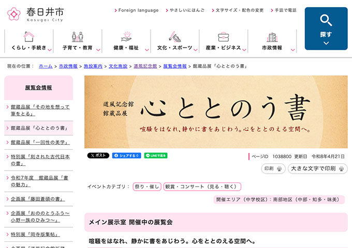352x248 pixels.
Task: Click the 開催エリア 南部地区 label
Action: click(x=279, y=199)
